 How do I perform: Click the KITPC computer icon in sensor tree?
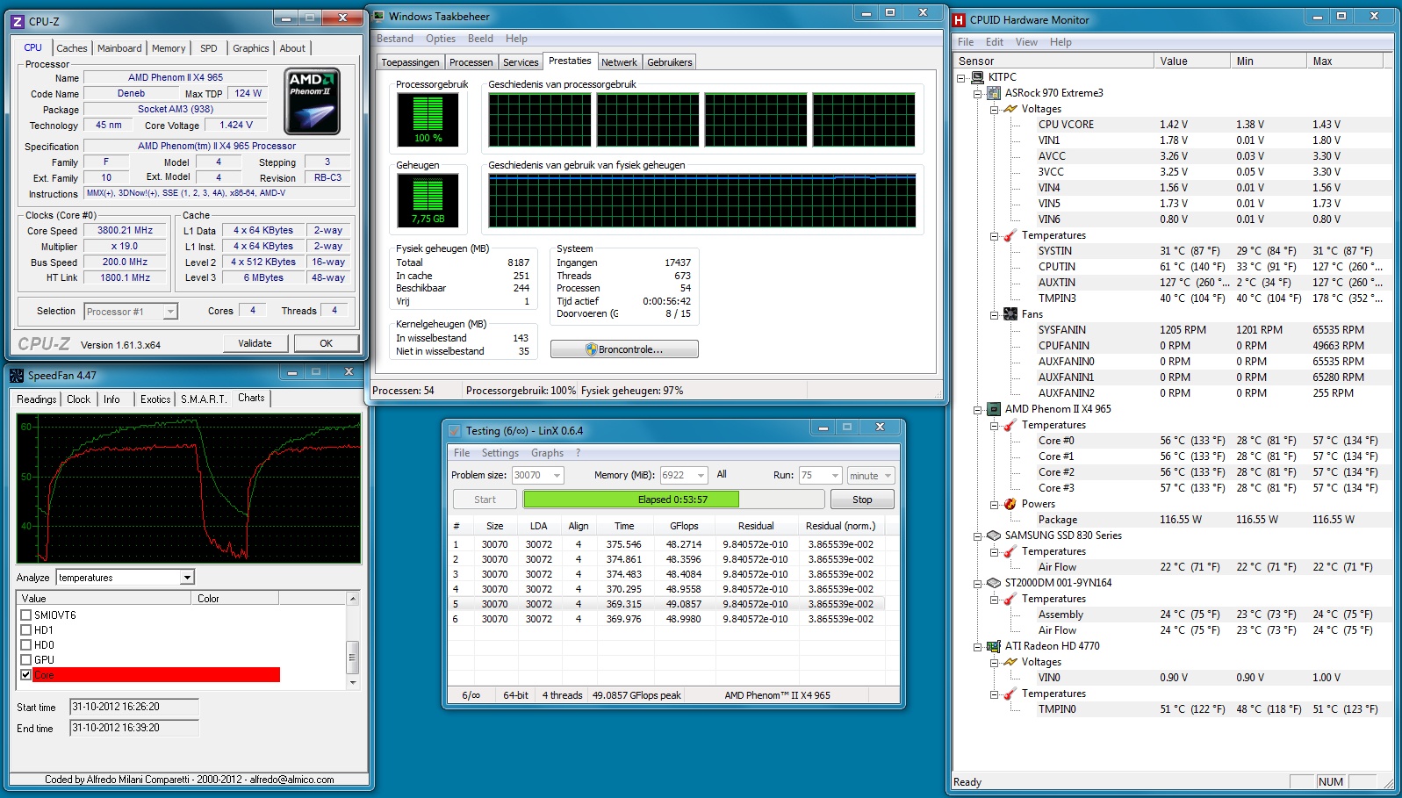pyautogui.click(x=977, y=77)
